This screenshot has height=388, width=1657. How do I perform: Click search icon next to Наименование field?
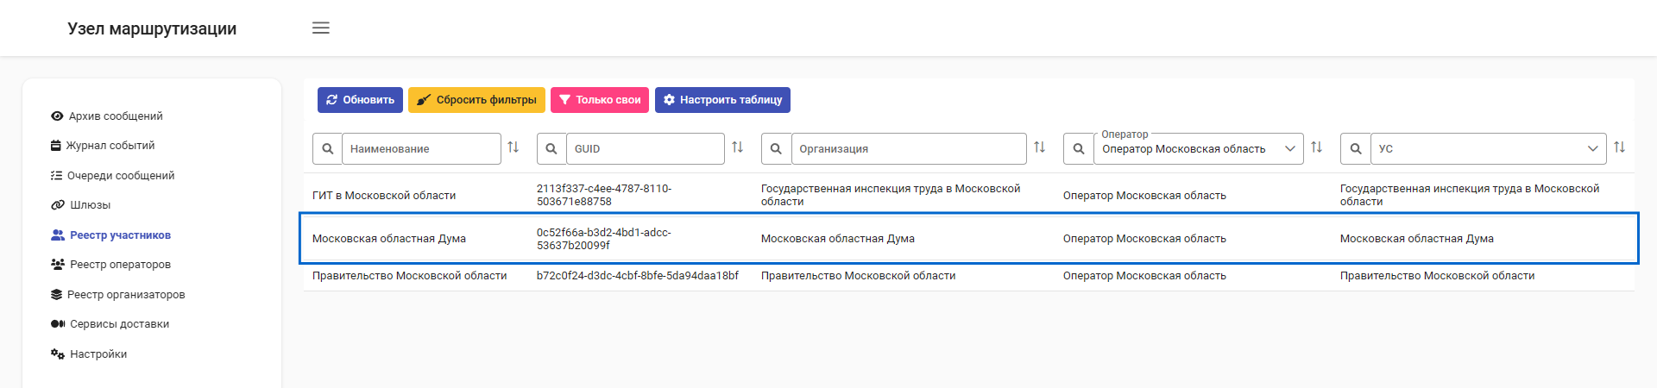328,148
